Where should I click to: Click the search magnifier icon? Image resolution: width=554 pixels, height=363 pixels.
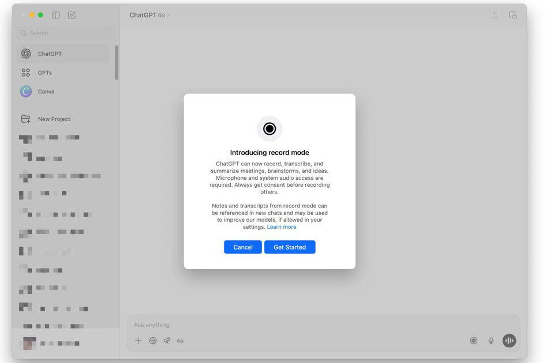23,33
